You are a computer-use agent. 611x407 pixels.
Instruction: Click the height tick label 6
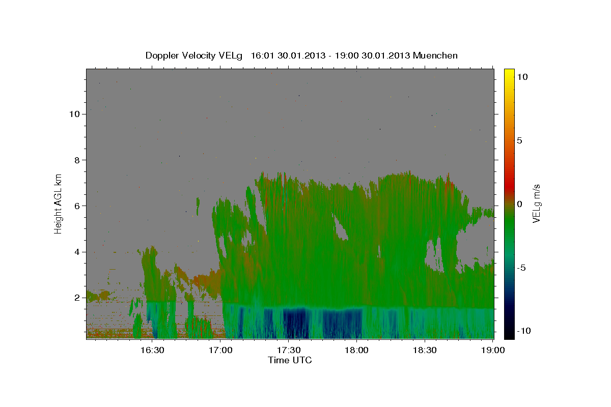point(76,206)
